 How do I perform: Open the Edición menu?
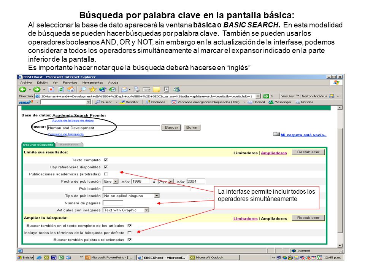coord(42,83)
